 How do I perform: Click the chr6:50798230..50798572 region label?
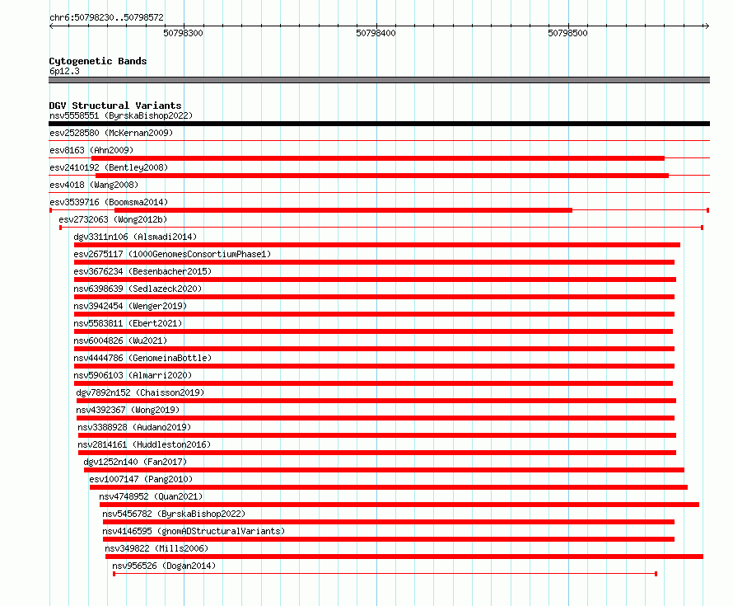(x=106, y=17)
